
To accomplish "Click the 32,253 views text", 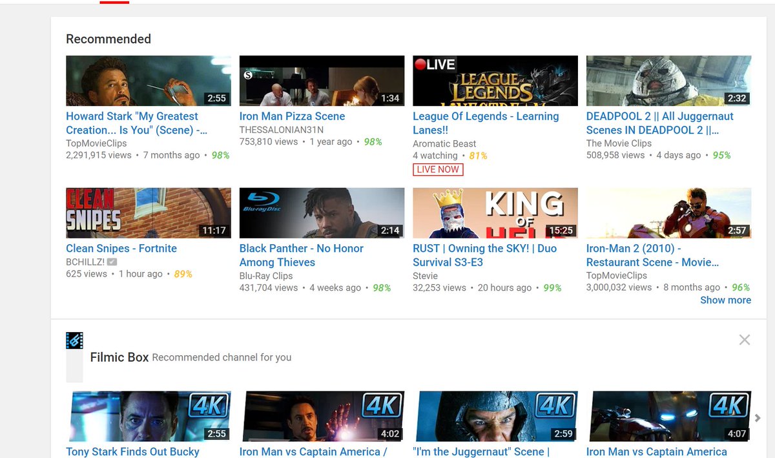I will click(x=439, y=287).
